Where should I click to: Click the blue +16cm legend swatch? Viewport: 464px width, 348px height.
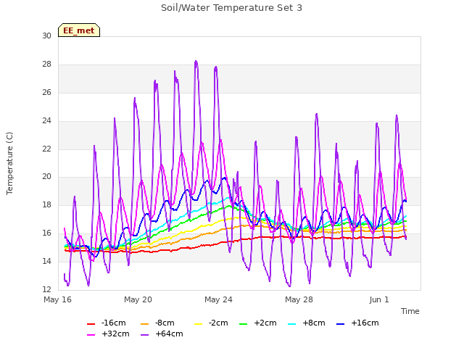(x=341, y=324)
